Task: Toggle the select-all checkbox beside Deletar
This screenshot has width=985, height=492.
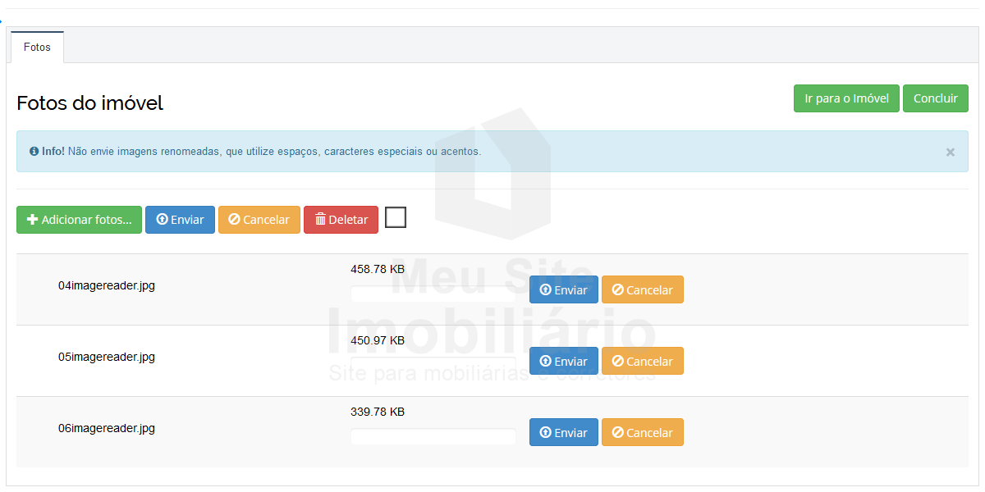Action: tap(396, 217)
